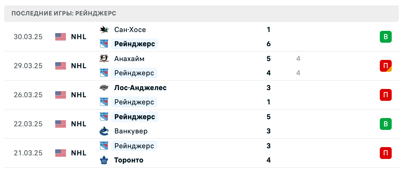
Task: Click the NHL label in the 26.03.25 row
Action: pos(78,95)
